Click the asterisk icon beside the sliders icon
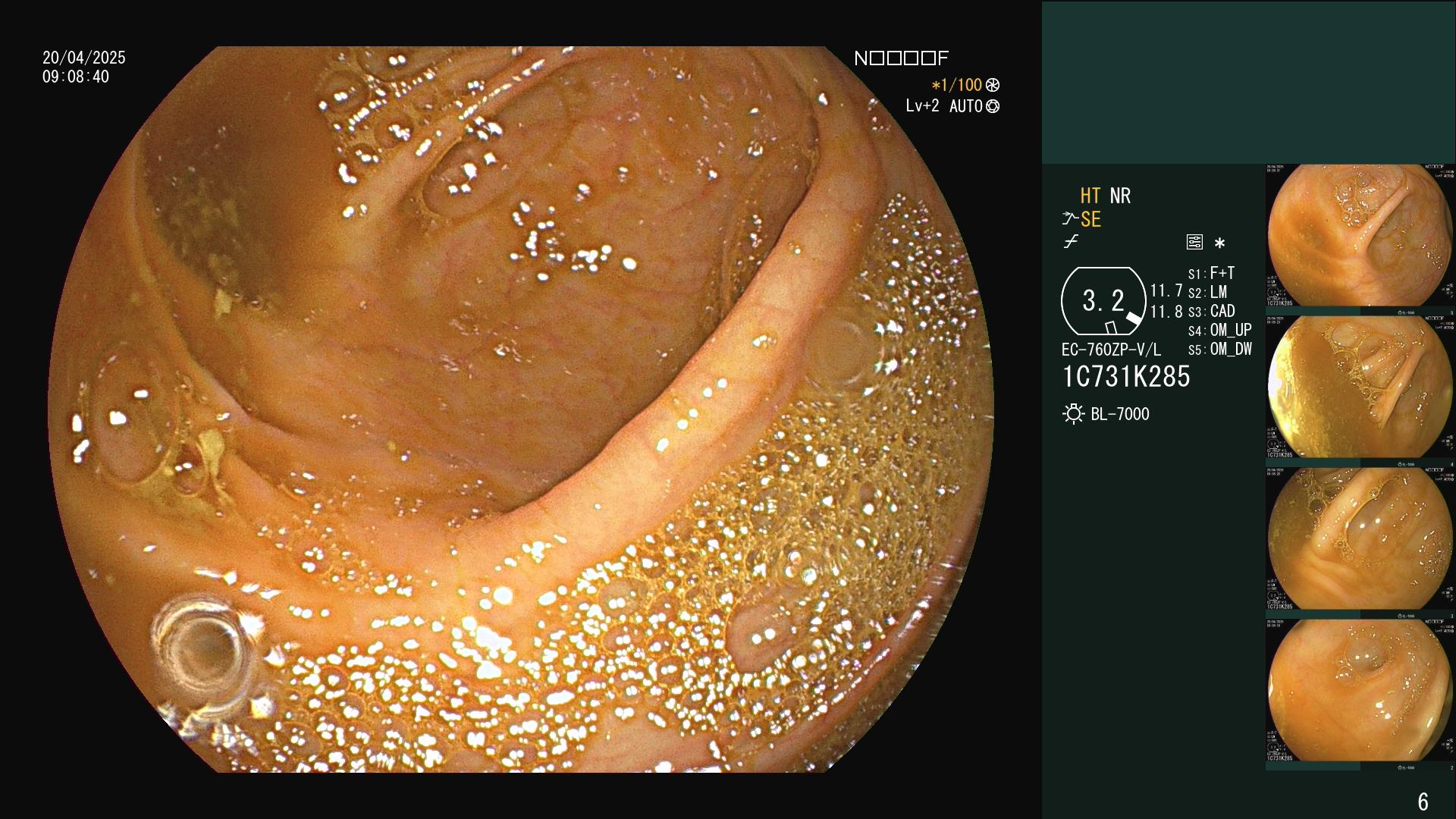The height and width of the screenshot is (819, 1456). point(1219,243)
